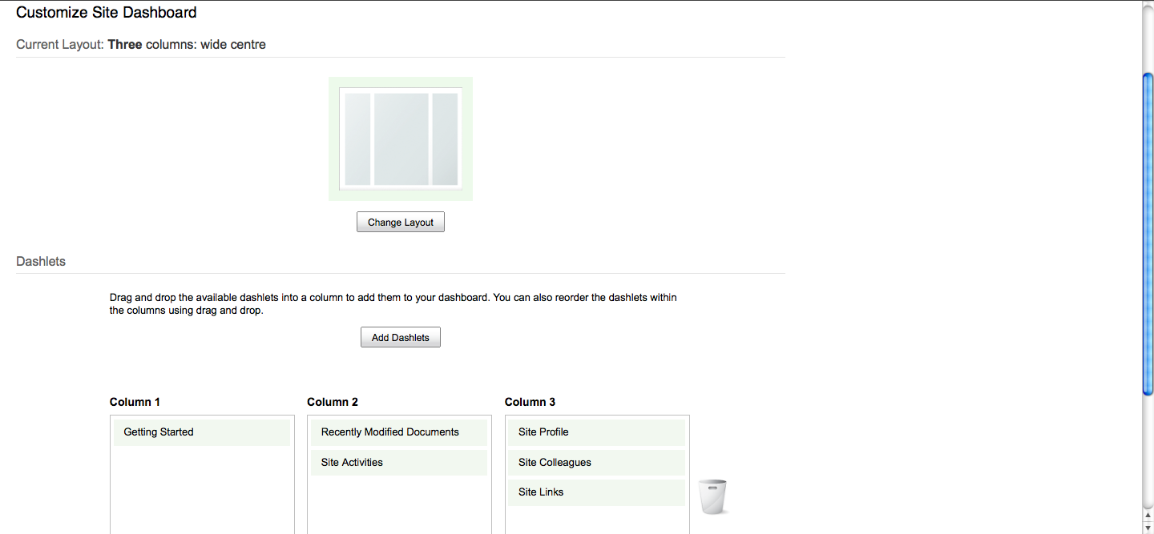Click the Dashlets section heading
This screenshot has height=534, width=1154.
tap(41, 261)
